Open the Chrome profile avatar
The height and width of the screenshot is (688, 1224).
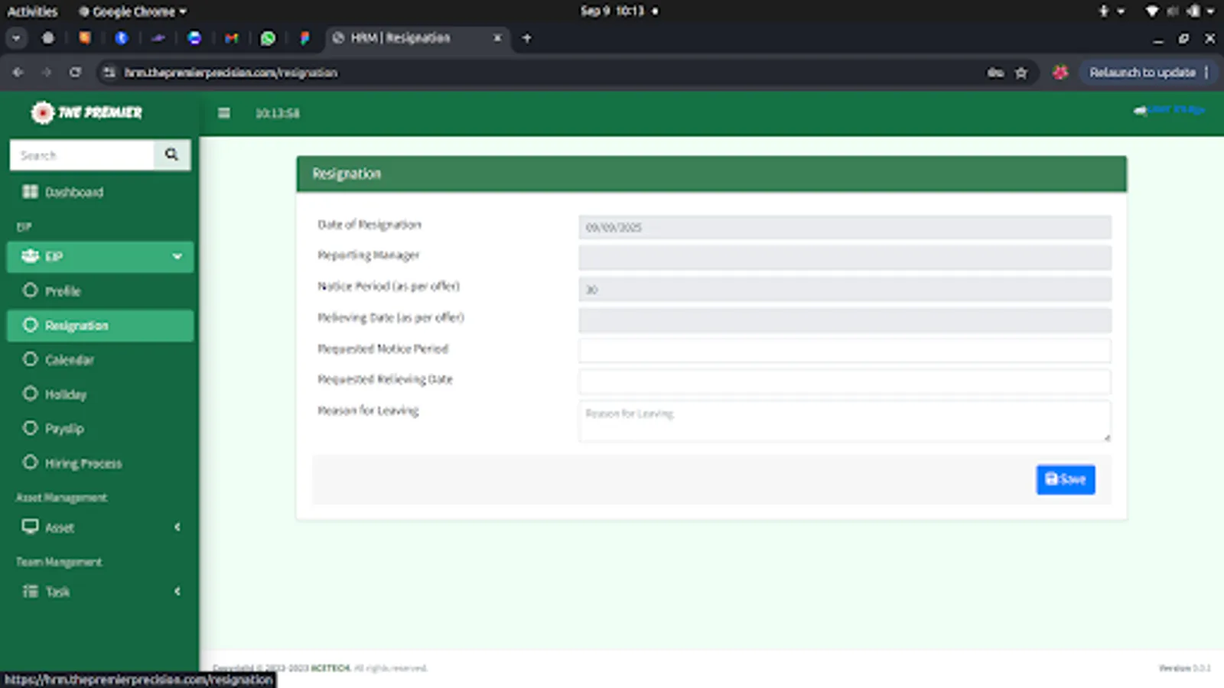[x=1060, y=73]
